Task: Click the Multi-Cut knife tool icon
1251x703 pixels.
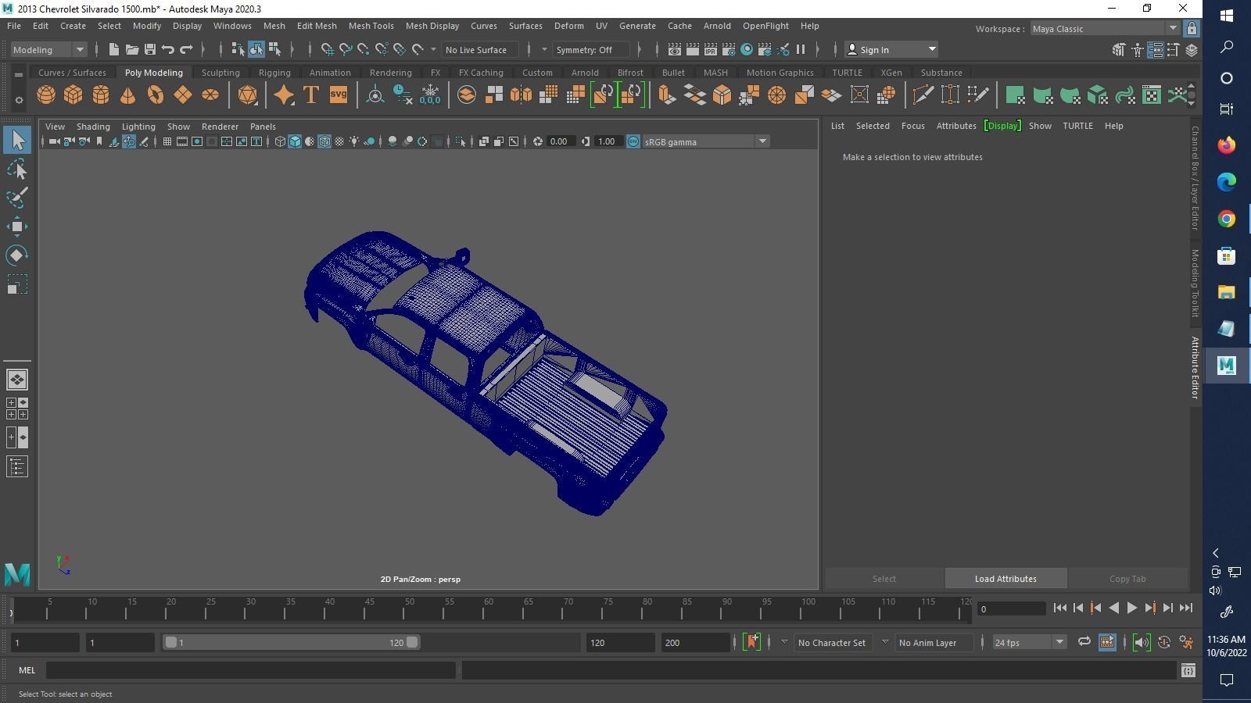Action: click(923, 95)
